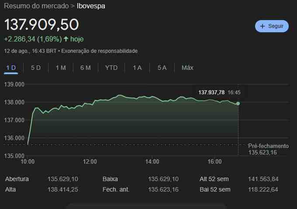
Task: Click the 14:00 x-axis label
Action: click(152, 162)
